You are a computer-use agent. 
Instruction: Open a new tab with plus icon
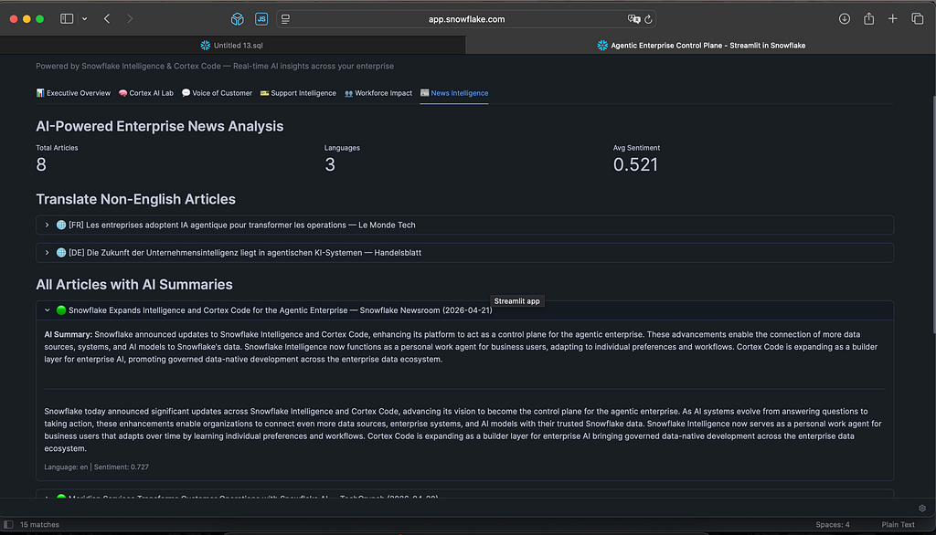click(x=892, y=19)
